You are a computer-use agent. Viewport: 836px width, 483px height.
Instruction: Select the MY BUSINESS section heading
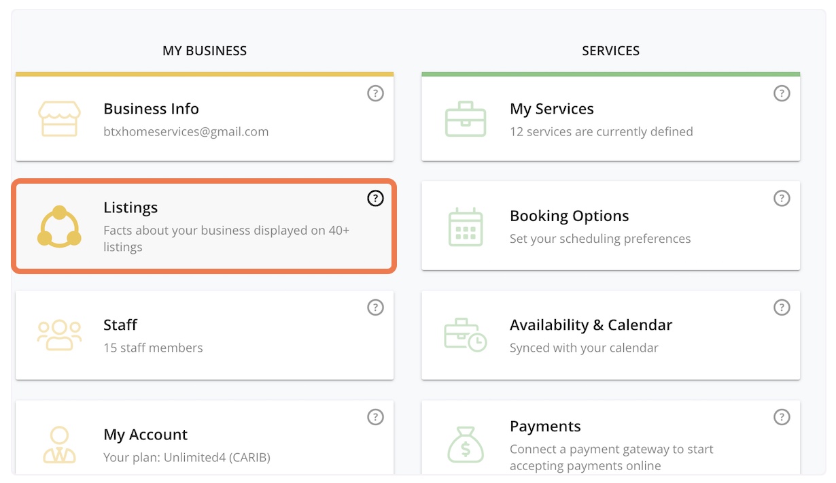[x=205, y=51]
